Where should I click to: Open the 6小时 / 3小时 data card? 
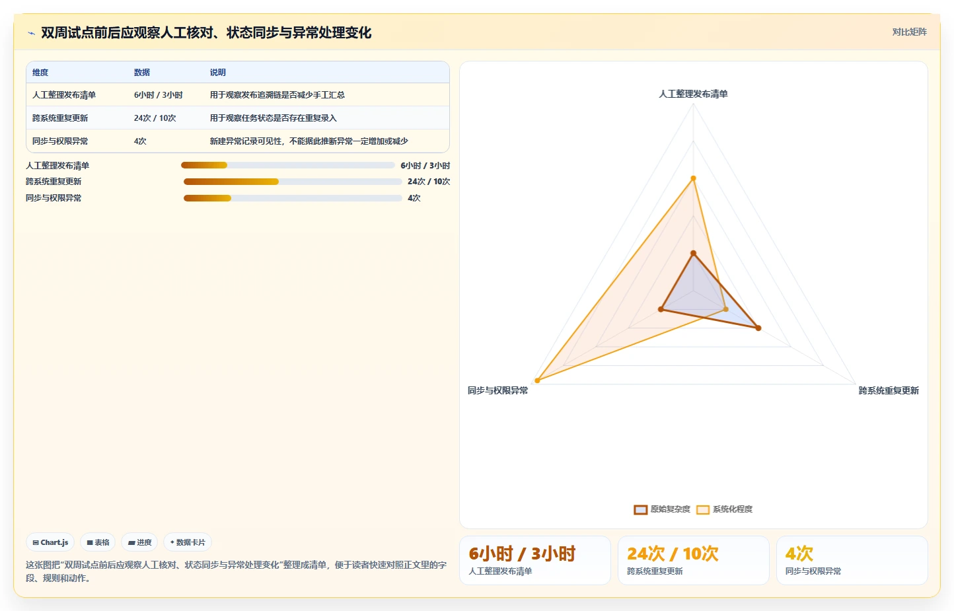[x=535, y=560]
